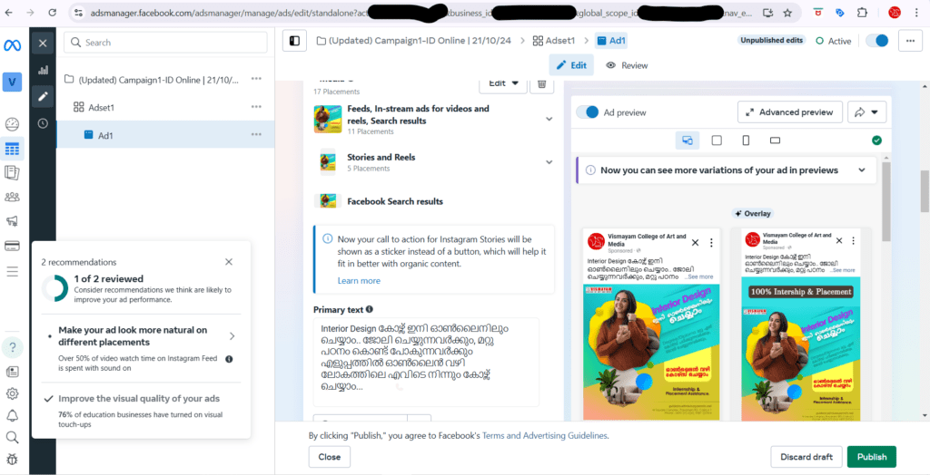Toggle the Ad preview switch

click(588, 111)
